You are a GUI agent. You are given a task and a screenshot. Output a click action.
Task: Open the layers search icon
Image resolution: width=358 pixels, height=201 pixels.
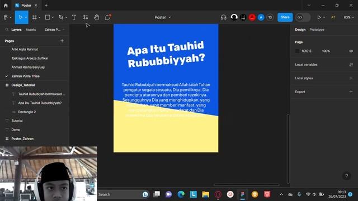coord(7,30)
